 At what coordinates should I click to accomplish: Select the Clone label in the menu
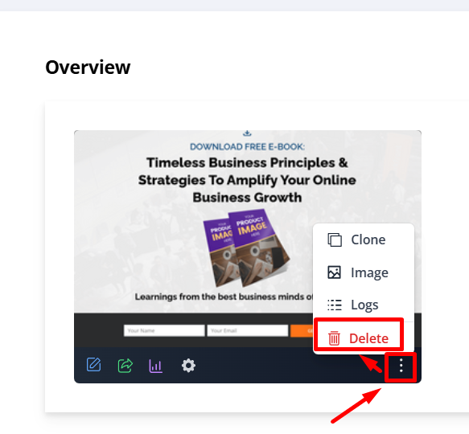click(368, 240)
